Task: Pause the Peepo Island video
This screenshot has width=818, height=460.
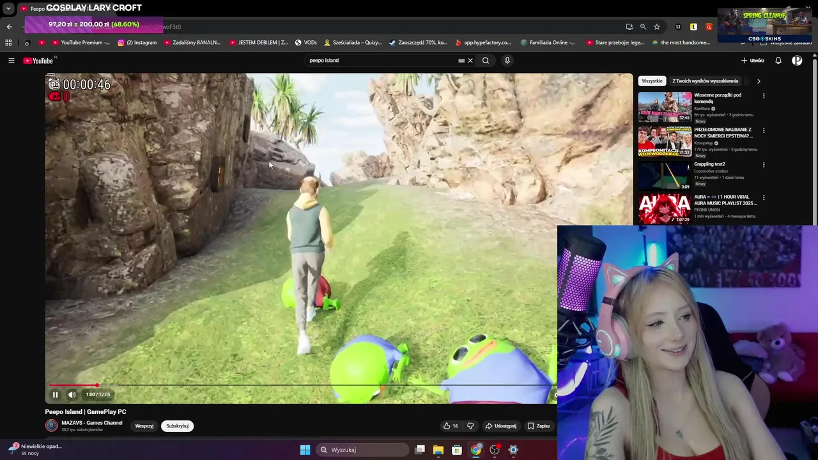Action: 55,395
